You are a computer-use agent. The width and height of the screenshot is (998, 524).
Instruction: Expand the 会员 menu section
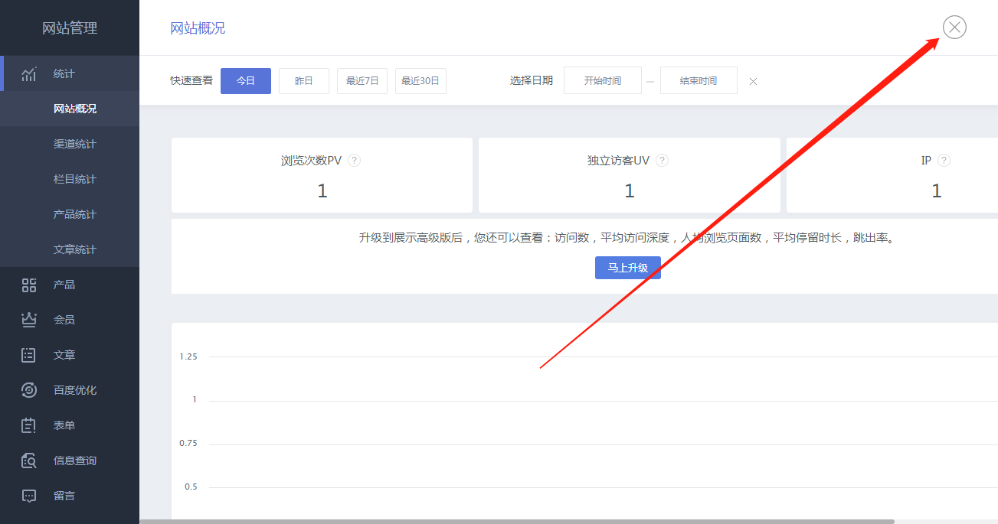pyautogui.click(x=70, y=320)
